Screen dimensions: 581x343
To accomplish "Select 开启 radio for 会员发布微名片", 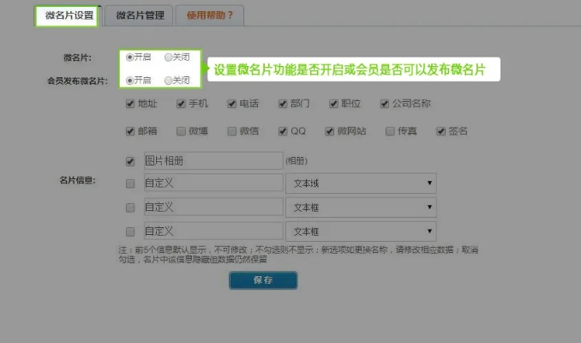I will 129,81.
